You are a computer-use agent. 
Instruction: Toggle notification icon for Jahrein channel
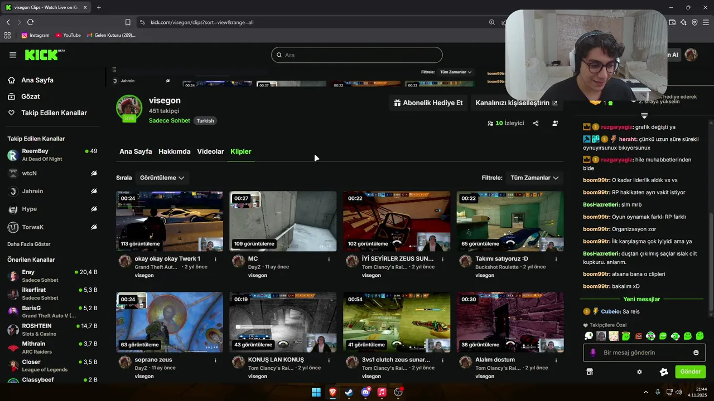coord(94,191)
